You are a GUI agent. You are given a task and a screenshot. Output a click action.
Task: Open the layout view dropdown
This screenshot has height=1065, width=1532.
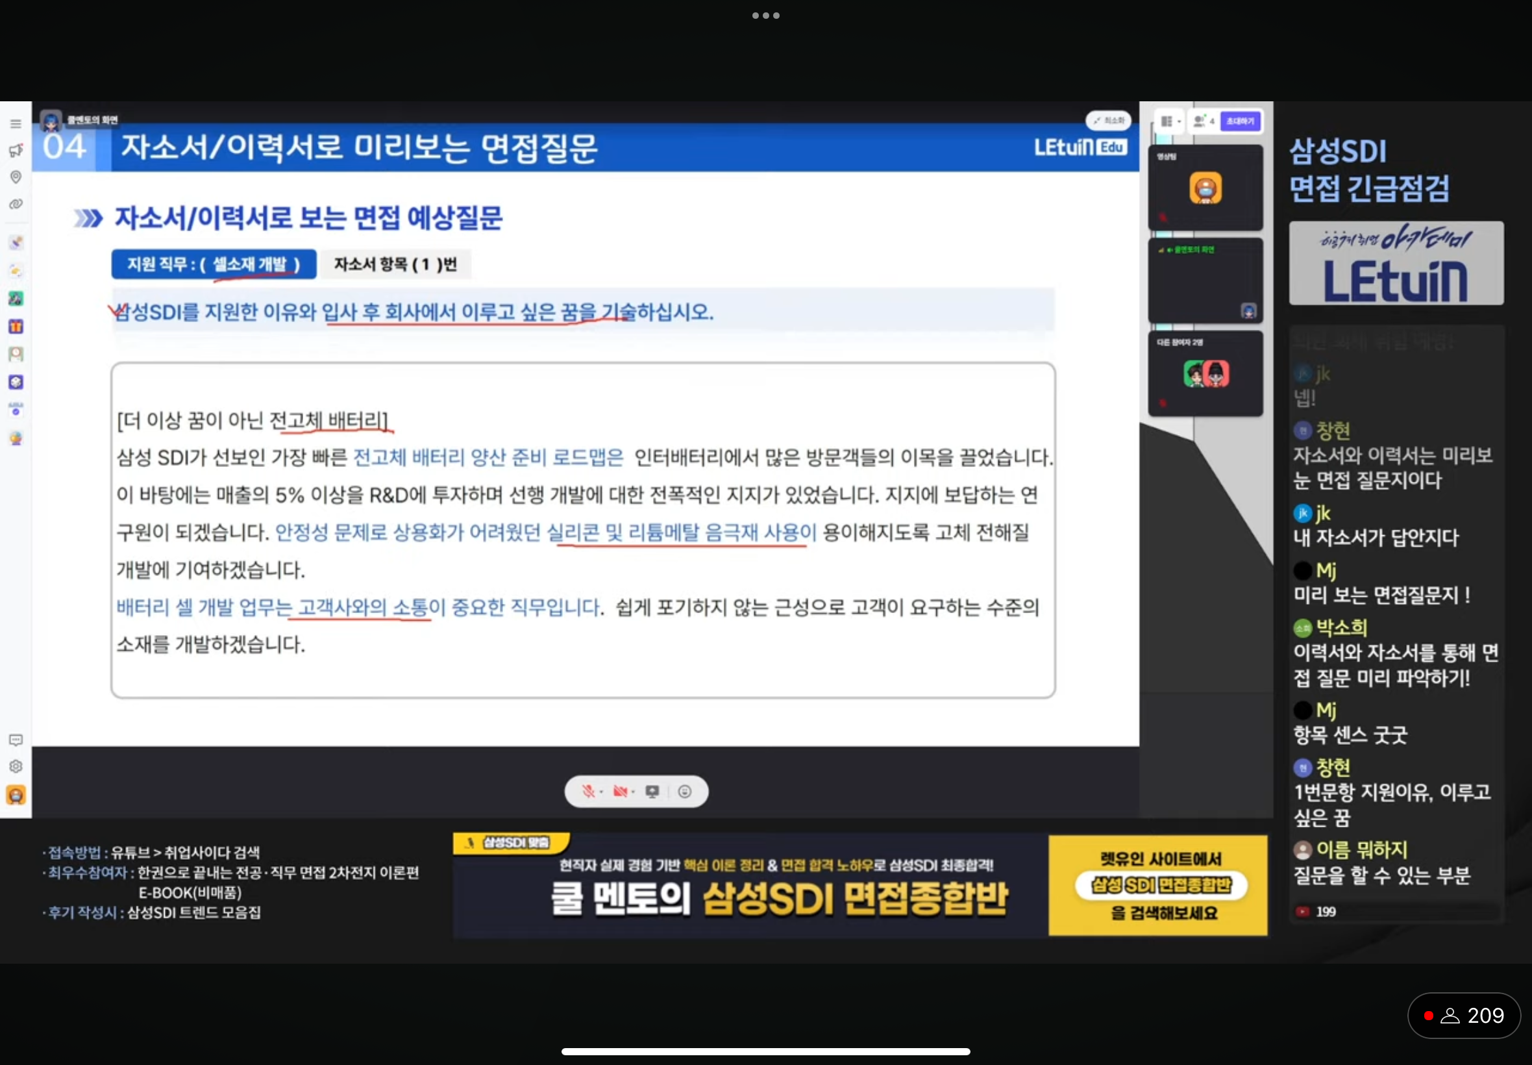(x=1170, y=121)
